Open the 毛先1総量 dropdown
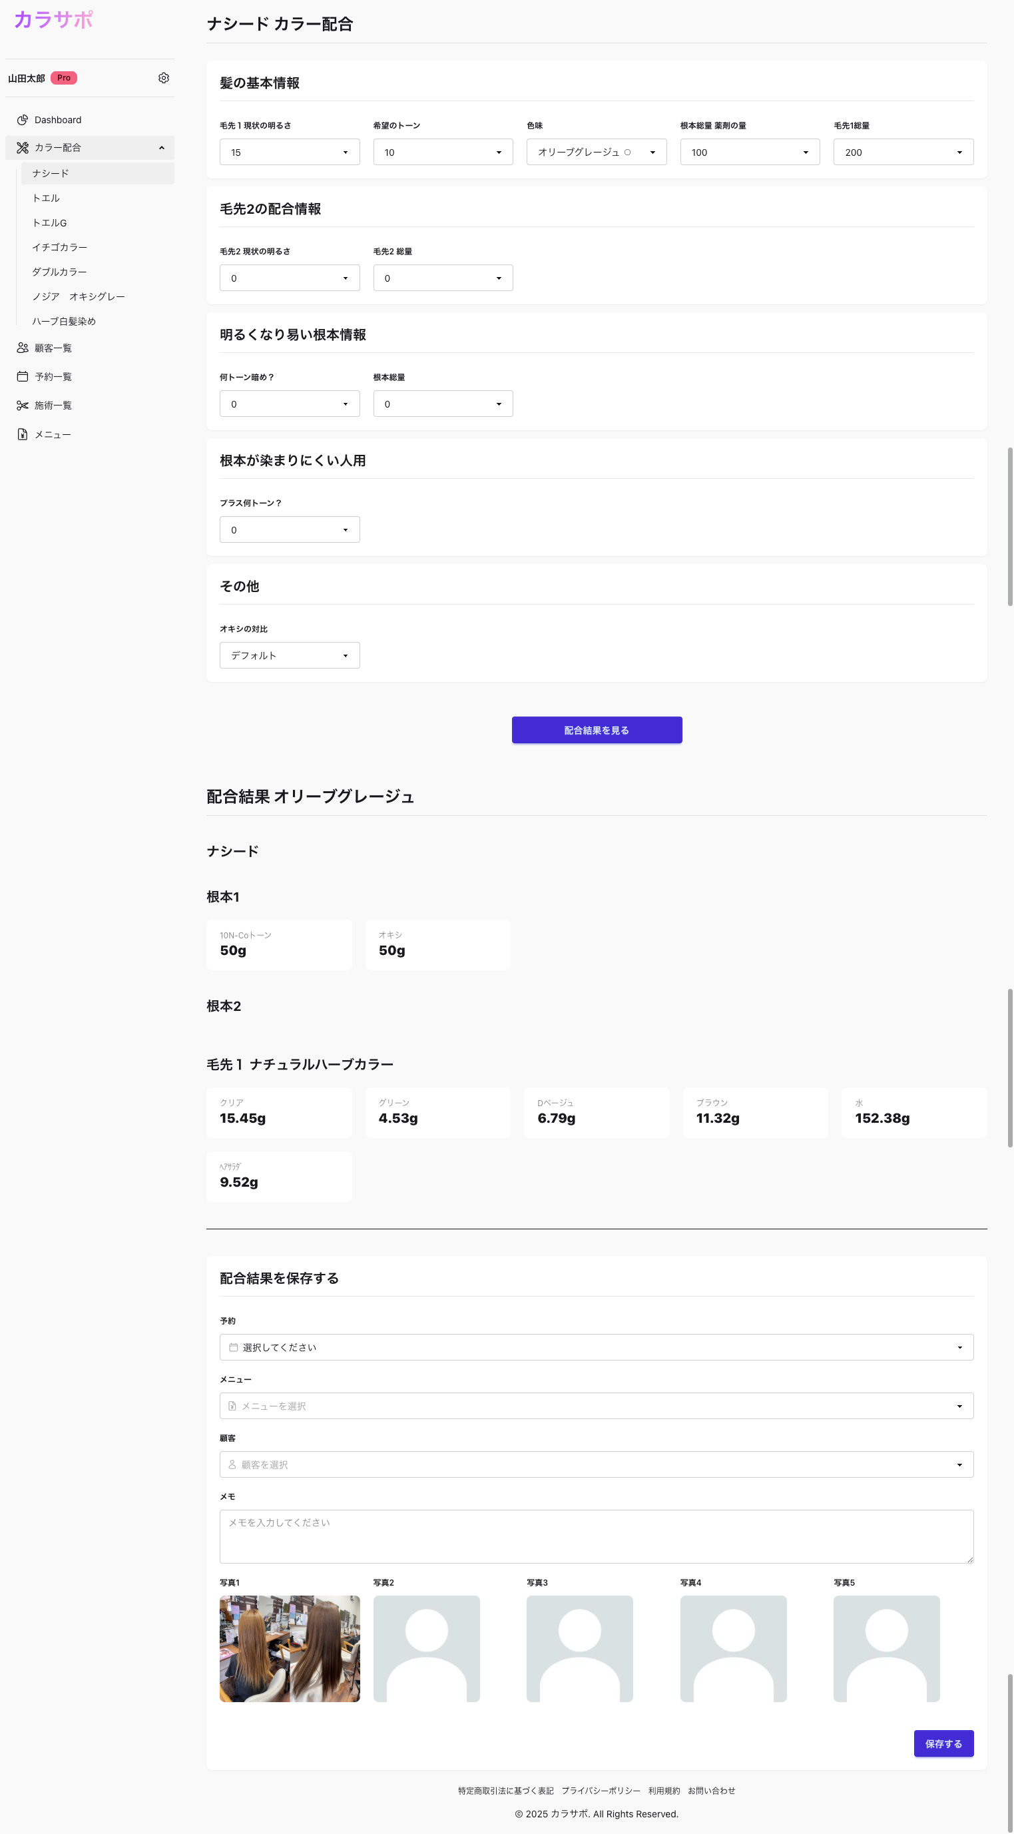 click(x=903, y=152)
